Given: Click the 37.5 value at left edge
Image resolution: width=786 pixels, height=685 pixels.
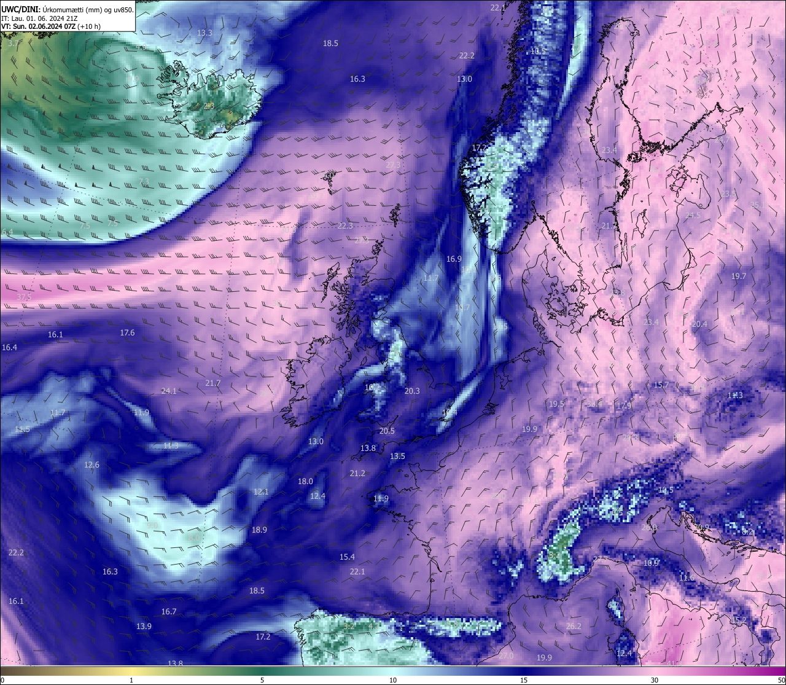Looking at the screenshot, I should point(23,297).
